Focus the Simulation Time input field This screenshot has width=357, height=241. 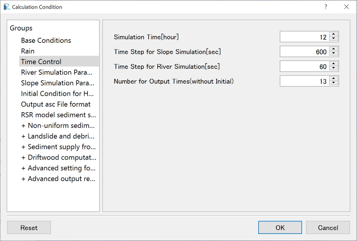[x=305, y=36]
